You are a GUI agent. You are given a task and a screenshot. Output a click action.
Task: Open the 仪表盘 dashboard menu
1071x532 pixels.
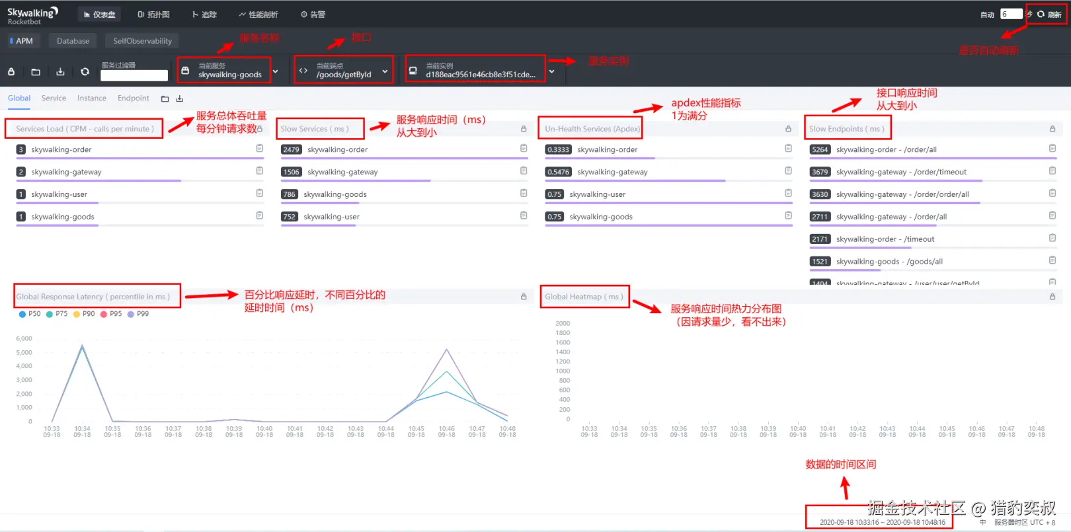click(x=99, y=15)
